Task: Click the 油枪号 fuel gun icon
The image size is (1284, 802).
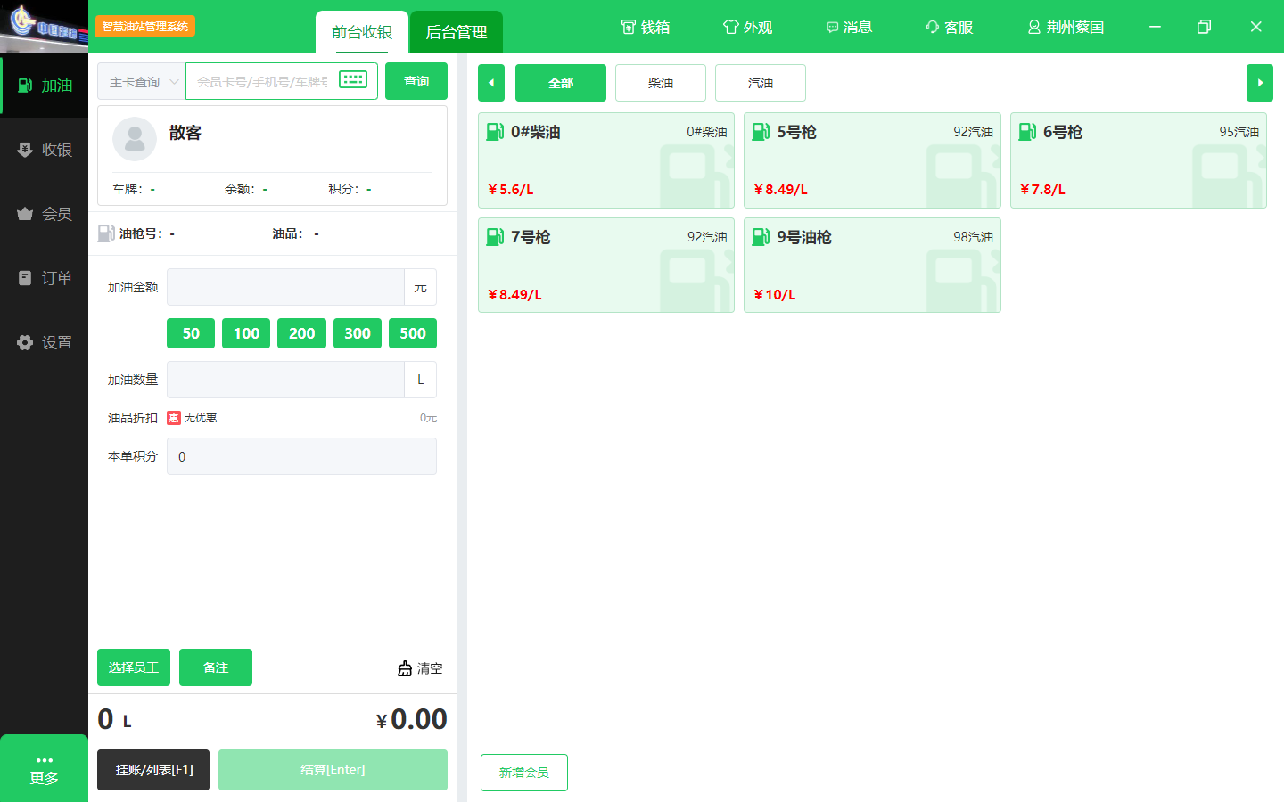Action: [106, 233]
